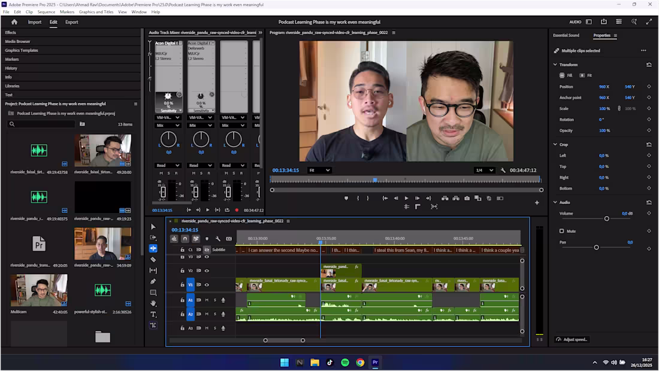The image size is (659, 371).
Task: Open a Read automation dropdown in Audio Track Mixer
Action: [168, 165]
